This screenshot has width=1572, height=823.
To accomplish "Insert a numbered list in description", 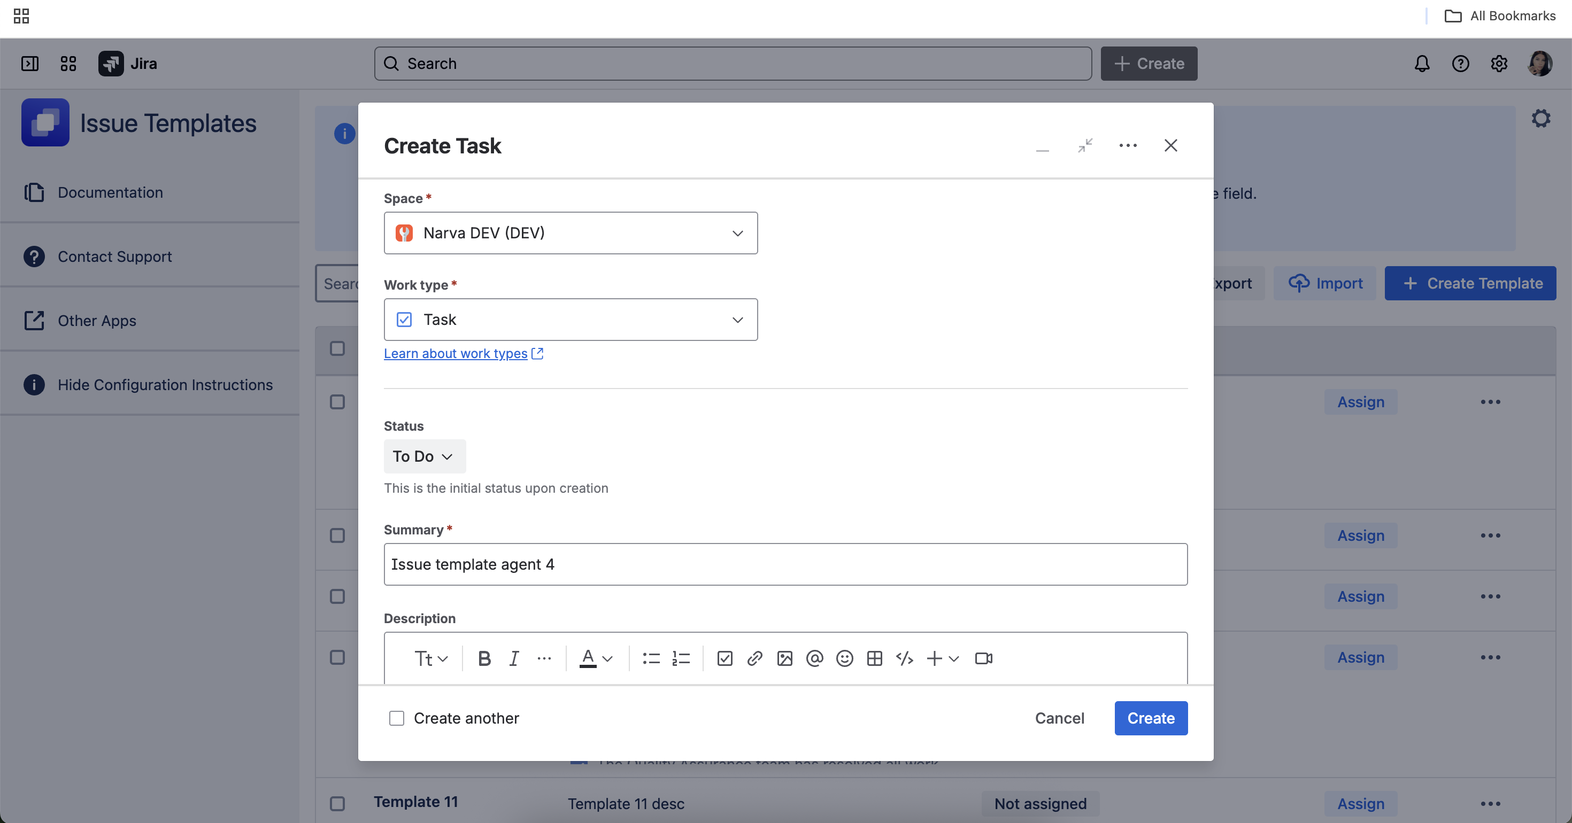I will tap(681, 658).
